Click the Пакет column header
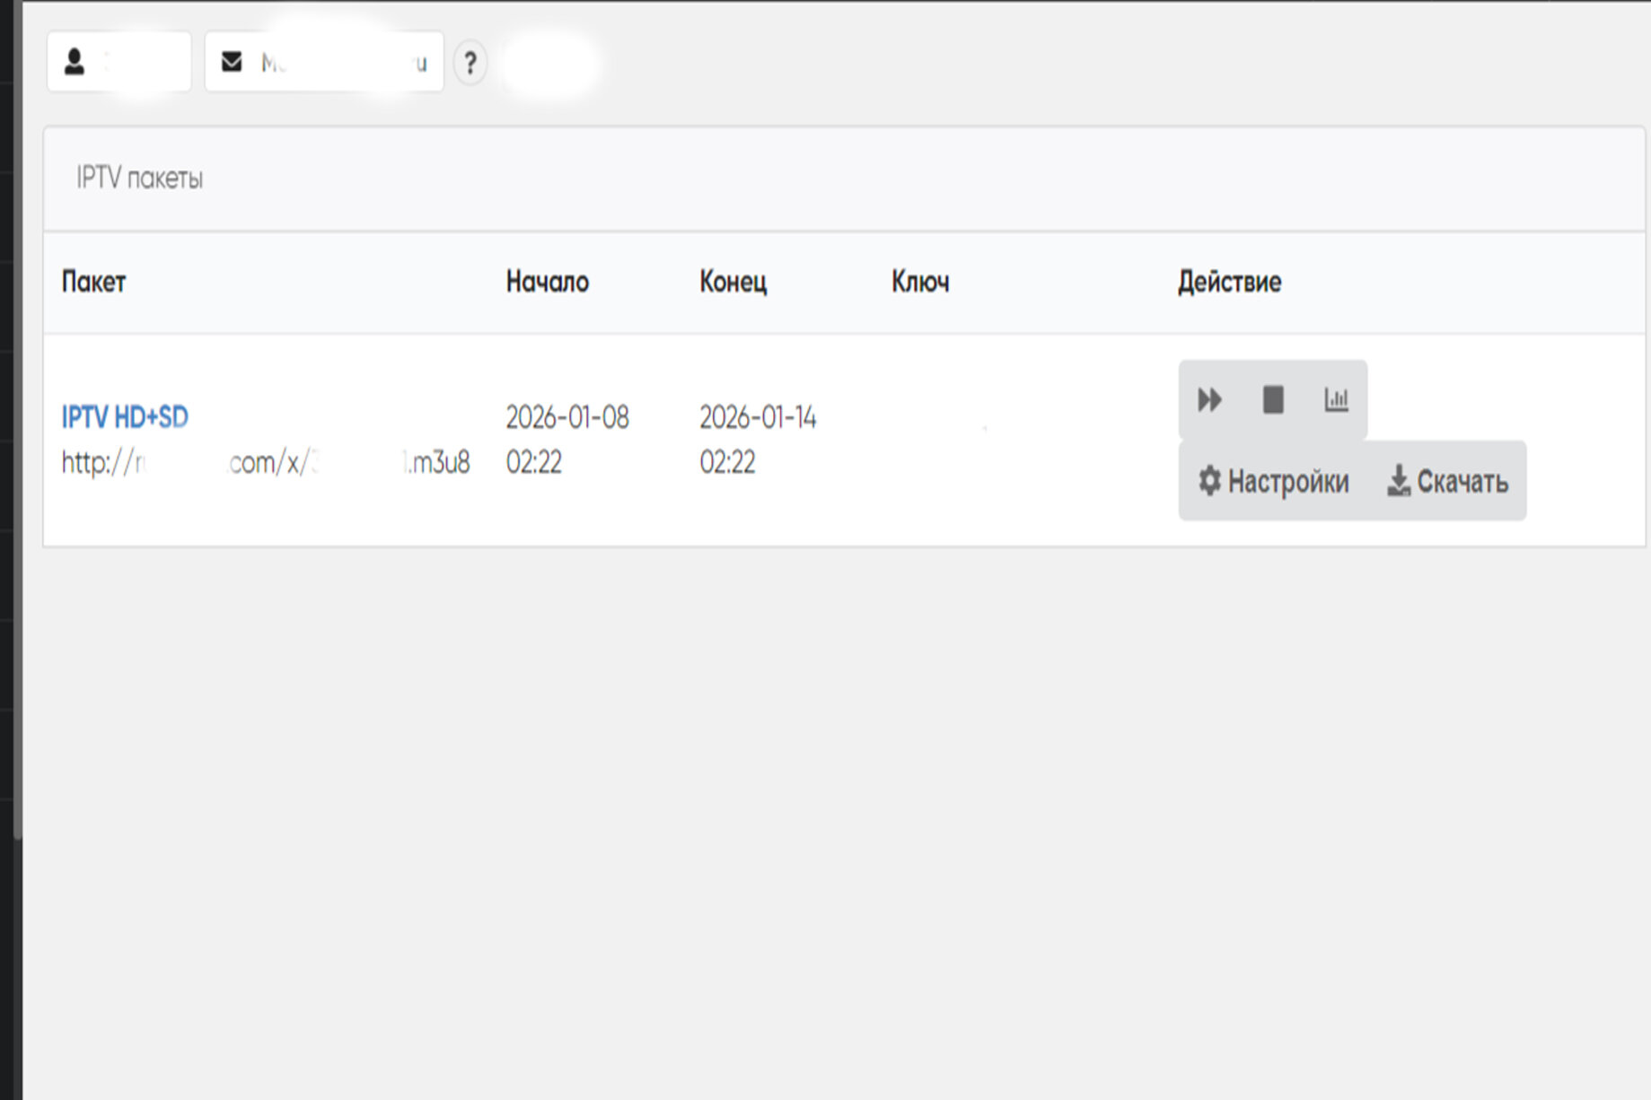Screen dimensions: 1651x1100 coord(93,283)
